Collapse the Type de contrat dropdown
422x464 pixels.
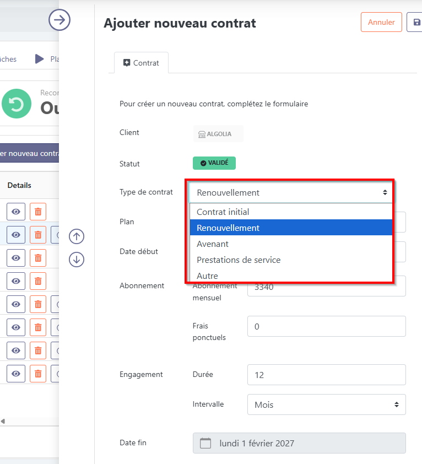pos(291,192)
